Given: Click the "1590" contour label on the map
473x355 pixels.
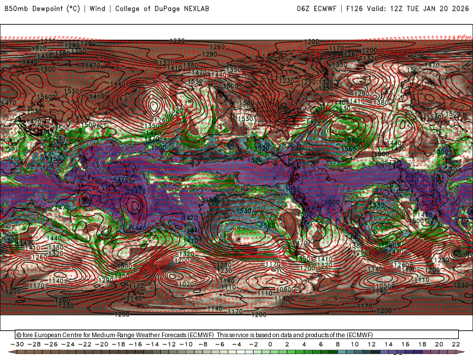Looking at the screenshot, I should [351, 140].
